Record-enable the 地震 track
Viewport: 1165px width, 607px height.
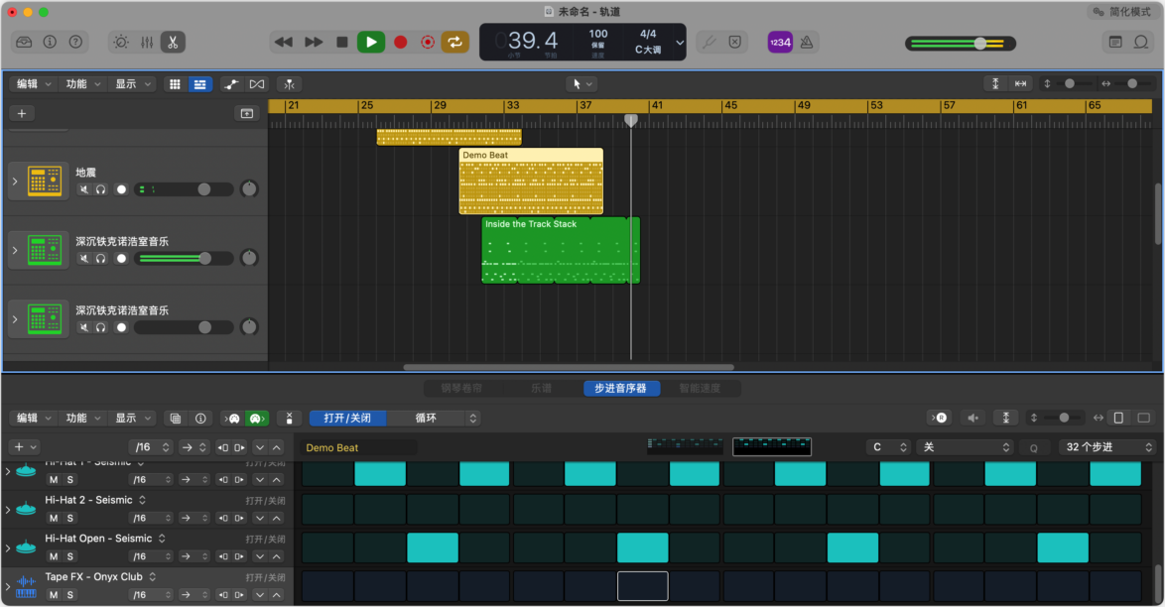coord(121,189)
